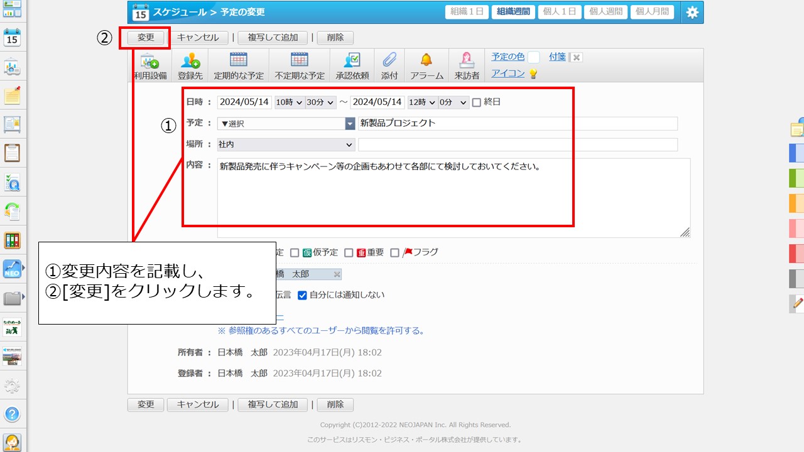Expand the 場所 社内 location dropdown

286,145
